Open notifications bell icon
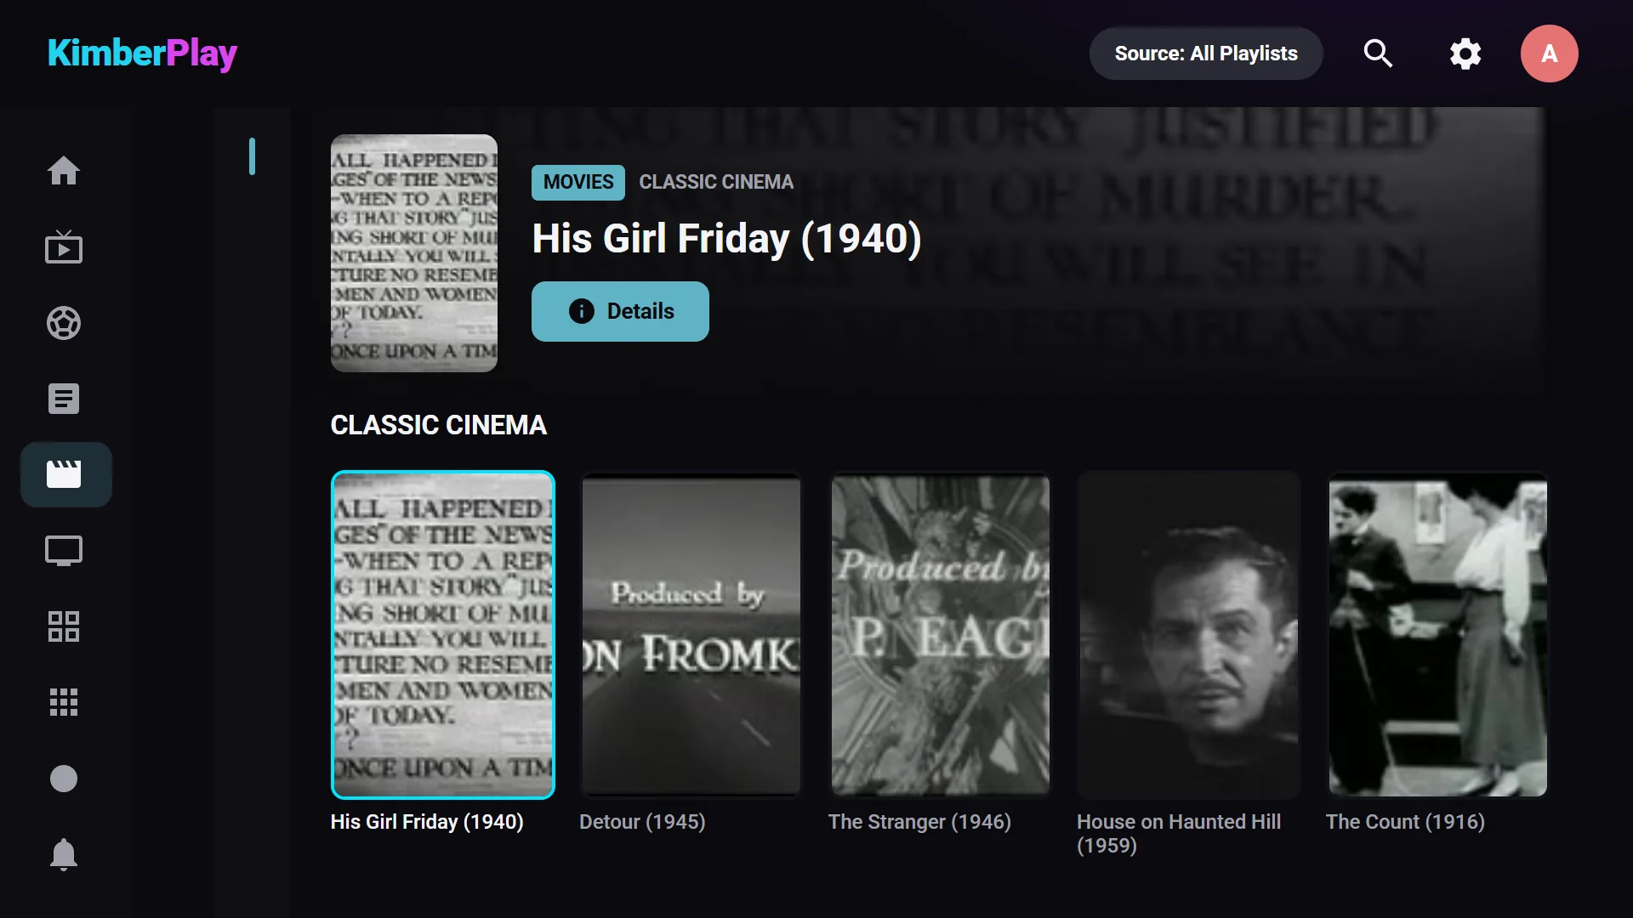The width and height of the screenshot is (1633, 918). (x=64, y=854)
